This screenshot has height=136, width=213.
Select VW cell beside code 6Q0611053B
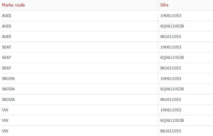tap(5, 120)
